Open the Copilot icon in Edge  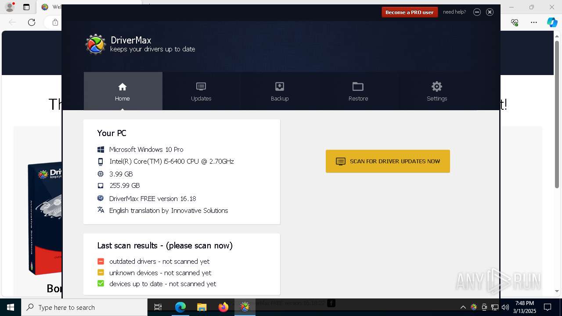[552, 22]
